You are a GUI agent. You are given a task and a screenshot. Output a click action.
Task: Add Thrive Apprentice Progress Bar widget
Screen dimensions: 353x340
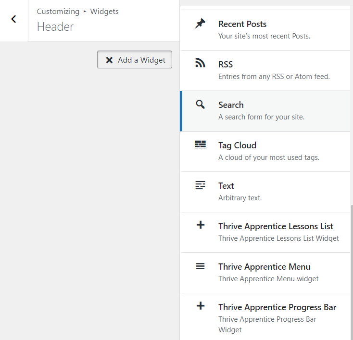(x=277, y=307)
